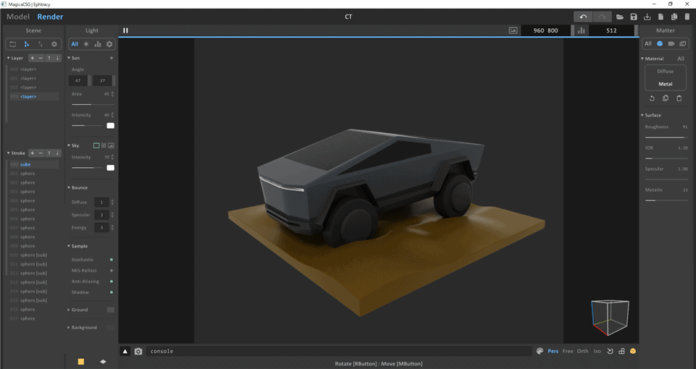Screen dimensions: 696x369
Task: Select the image layer icon in Matter
Action: (683, 43)
